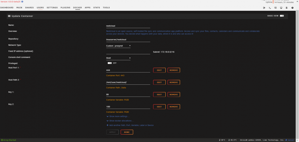Open the Dashboard menu
299x142 pixels.
tap(7, 8)
